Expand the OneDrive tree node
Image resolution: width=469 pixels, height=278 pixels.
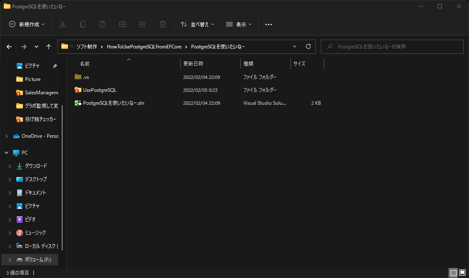[7, 136]
